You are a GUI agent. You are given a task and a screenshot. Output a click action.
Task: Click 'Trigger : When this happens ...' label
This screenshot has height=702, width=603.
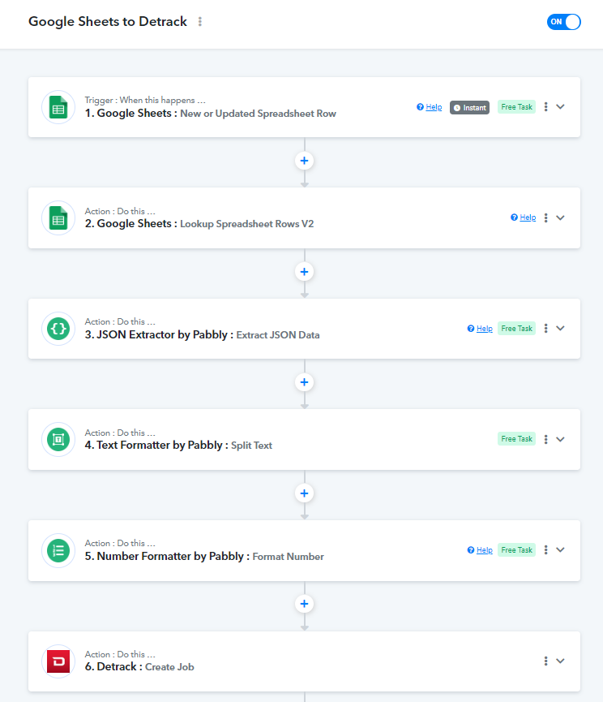pos(145,101)
